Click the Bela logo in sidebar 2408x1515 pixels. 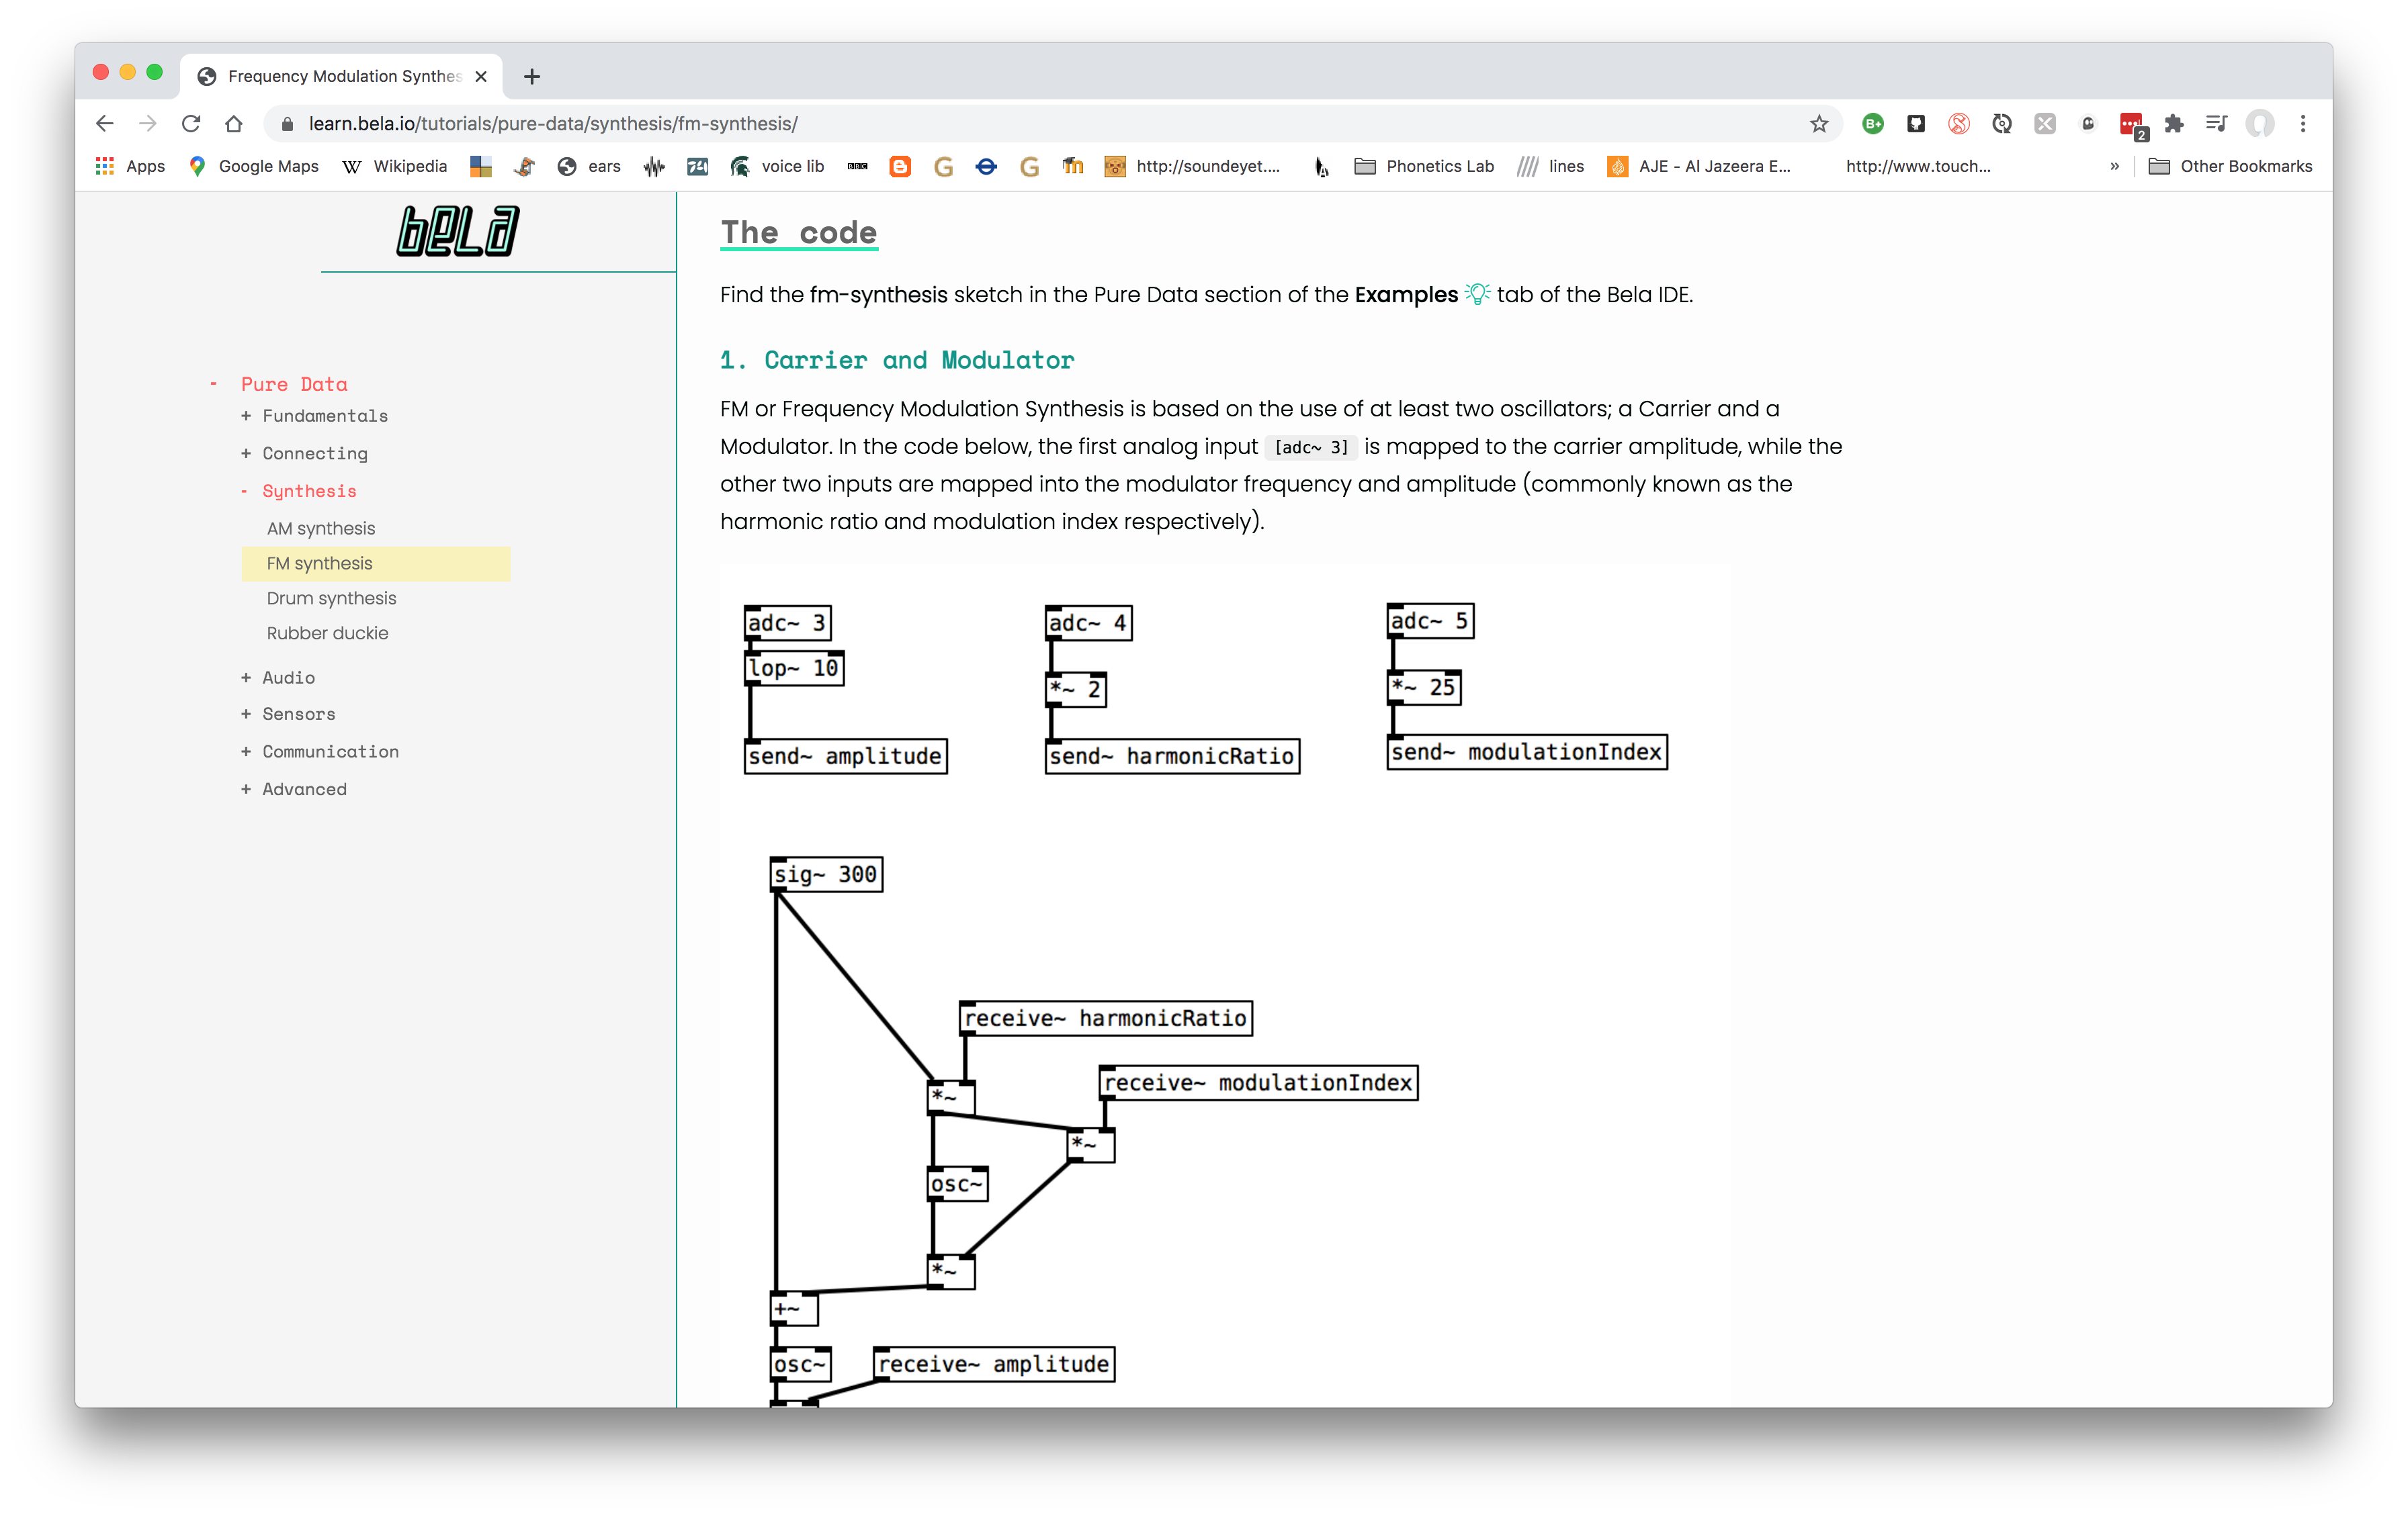pyautogui.click(x=458, y=231)
